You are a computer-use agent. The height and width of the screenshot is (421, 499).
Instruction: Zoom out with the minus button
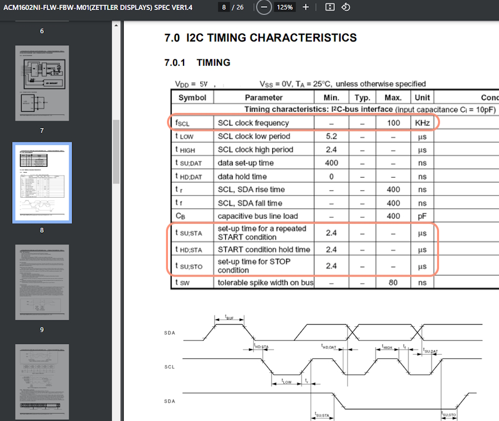[264, 7]
